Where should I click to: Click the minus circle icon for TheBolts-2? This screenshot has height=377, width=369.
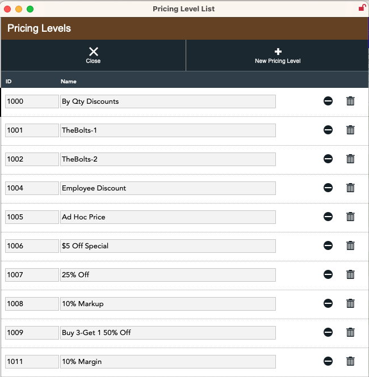coord(328,159)
